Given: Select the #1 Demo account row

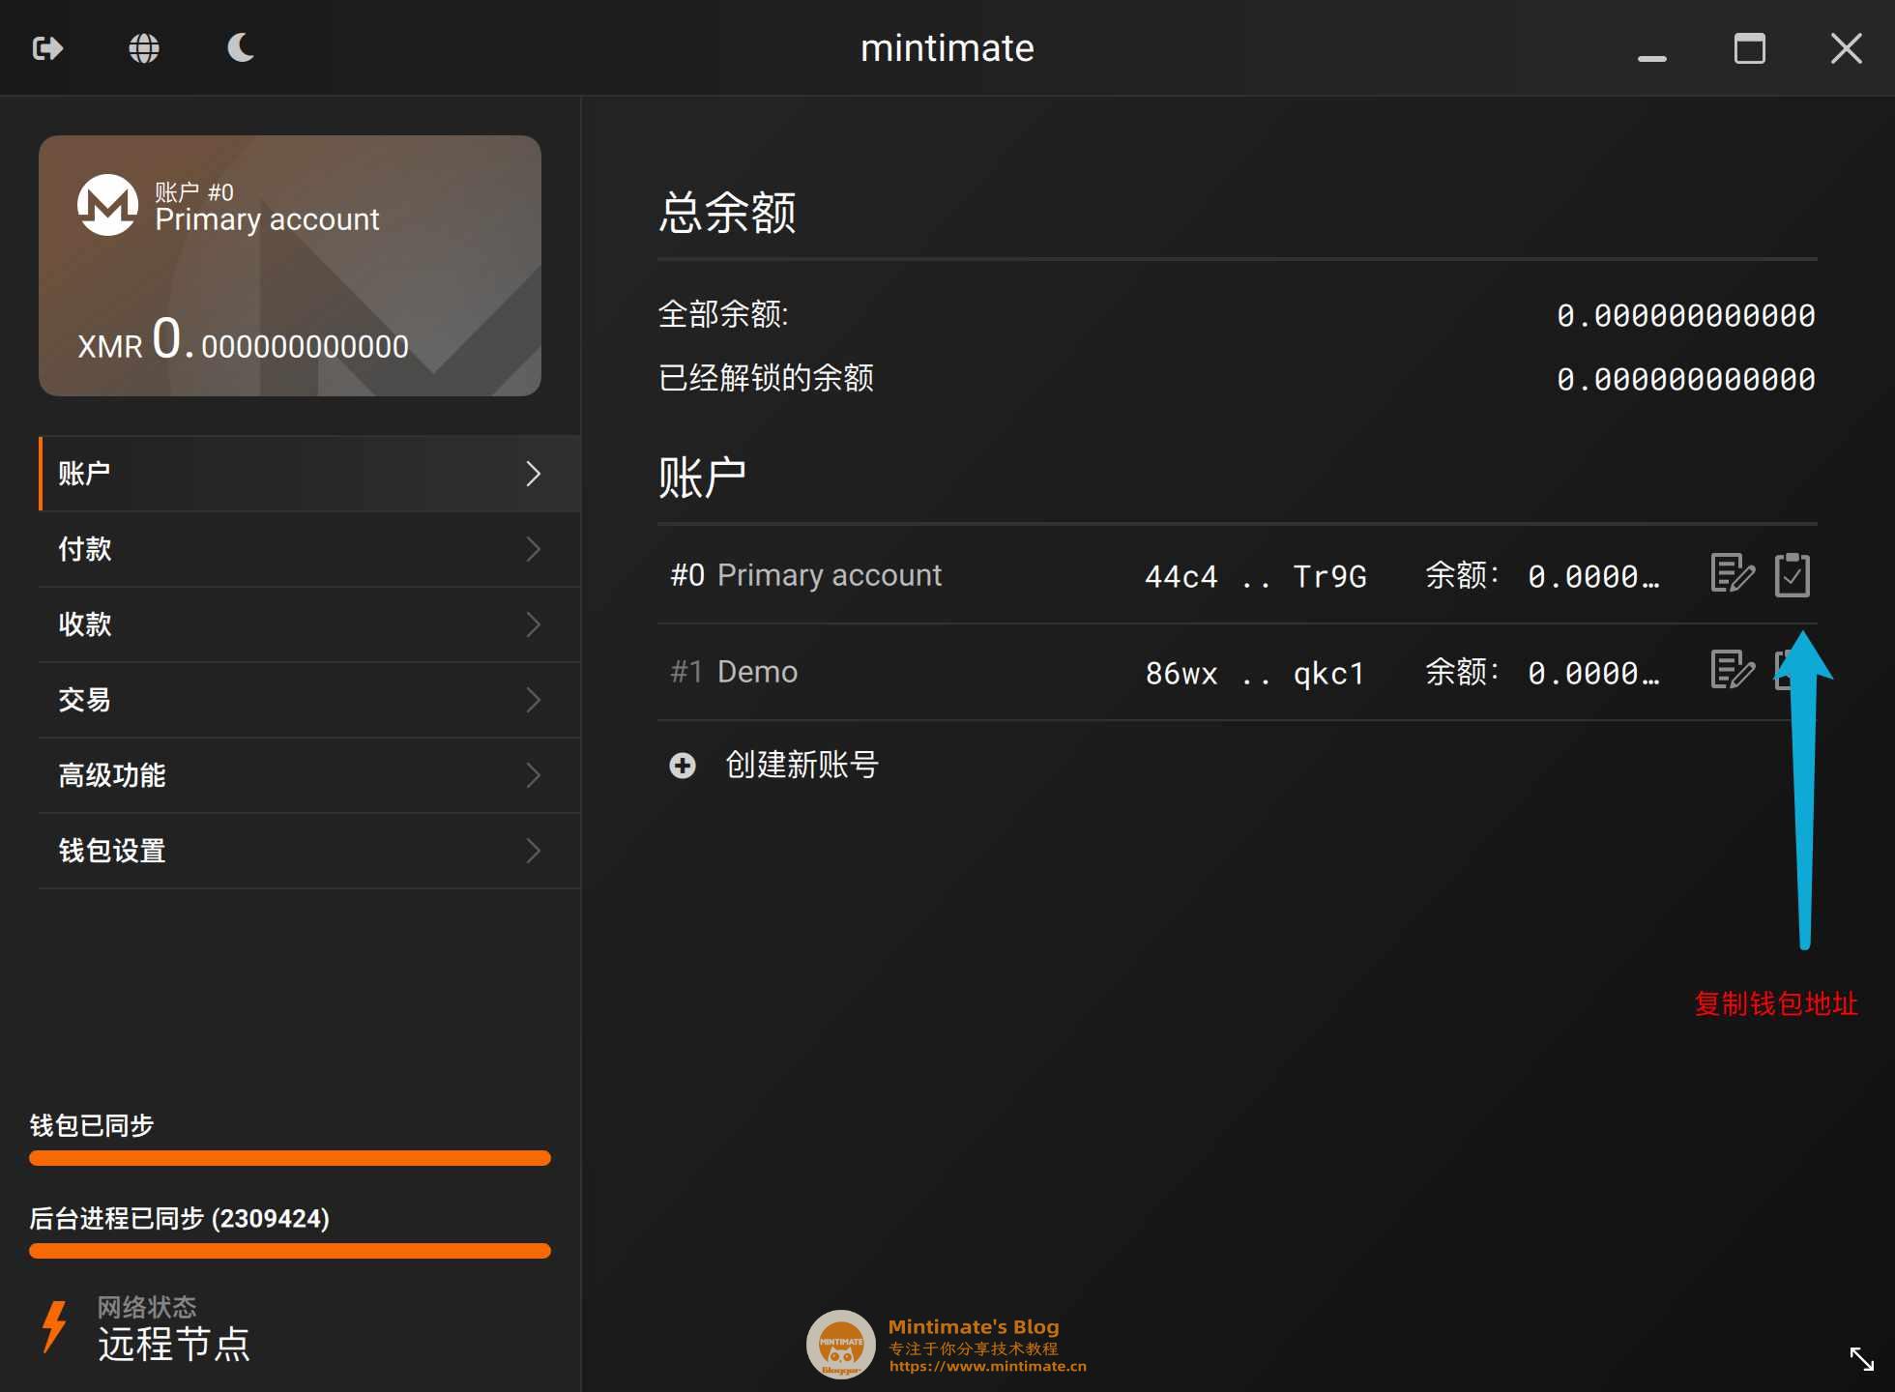Looking at the screenshot, I should [x=1238, y=672].
